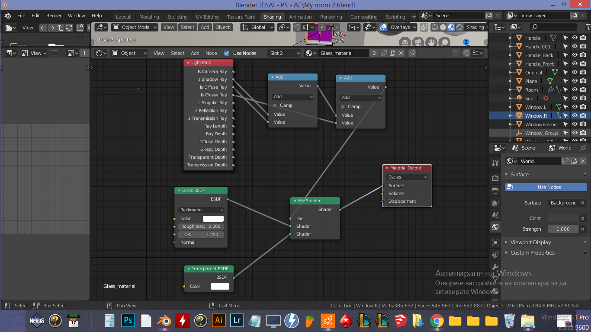The image size is (591, 332).
Task: Hide the Plane object in viewport
Action: 575,81
